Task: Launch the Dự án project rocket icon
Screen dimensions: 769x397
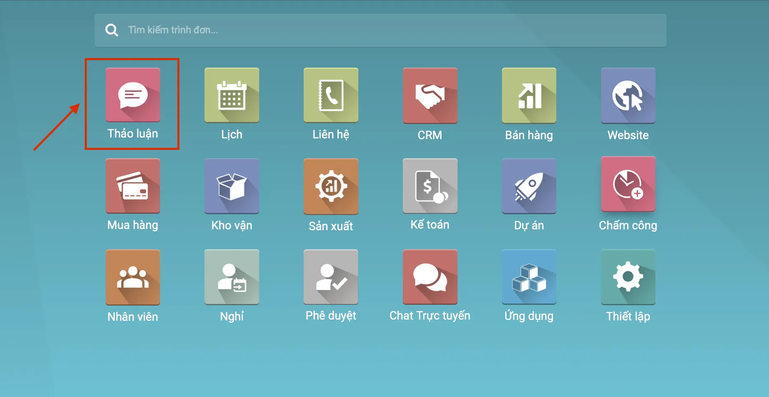Action: [x=529, y=186]
